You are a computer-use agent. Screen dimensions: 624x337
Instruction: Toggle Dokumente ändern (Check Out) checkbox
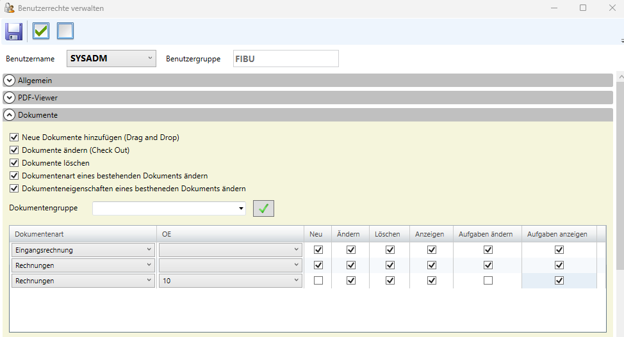(14, 150)
